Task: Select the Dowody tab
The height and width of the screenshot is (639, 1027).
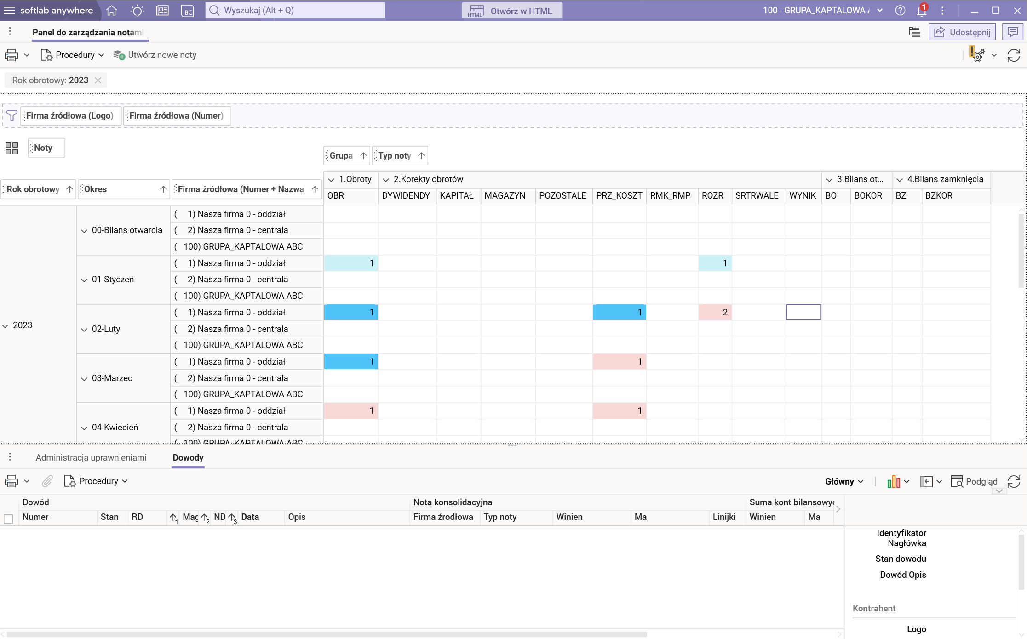Action: coord(188,458)
